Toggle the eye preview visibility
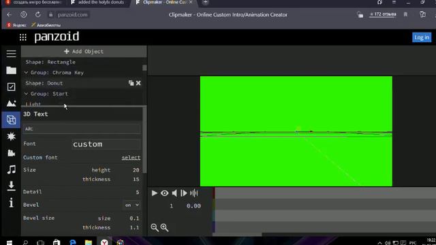This screenshot has height=245, width=436. pos(164,193)
